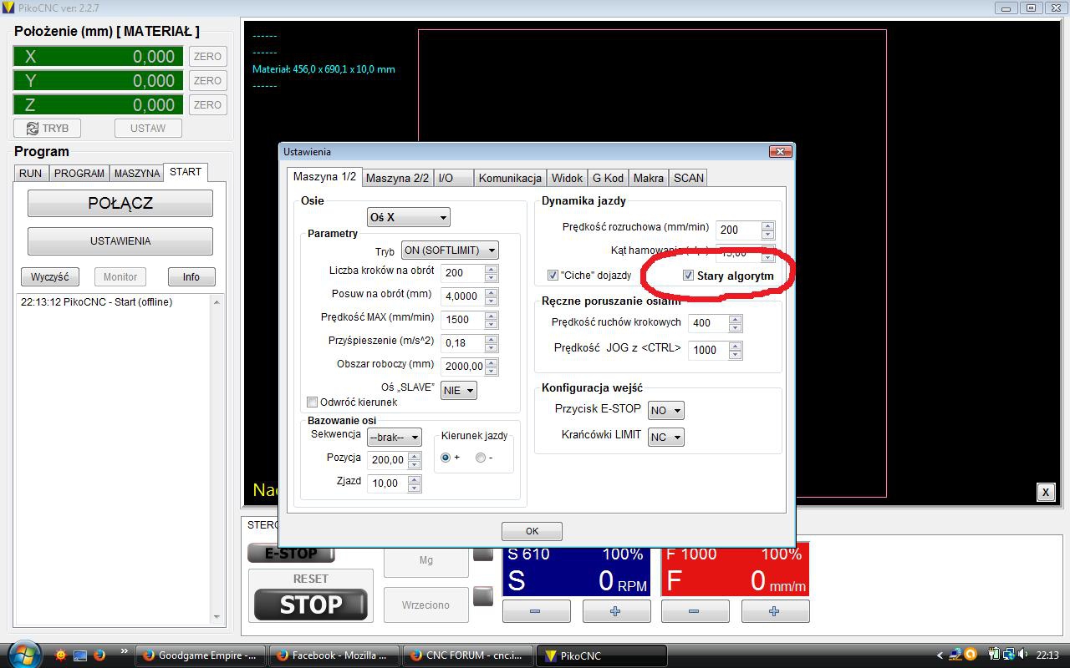Screen dimensions: 1070x668
Task: Switch to RUN tab in Program panel
Action: (x=31, y=173)
